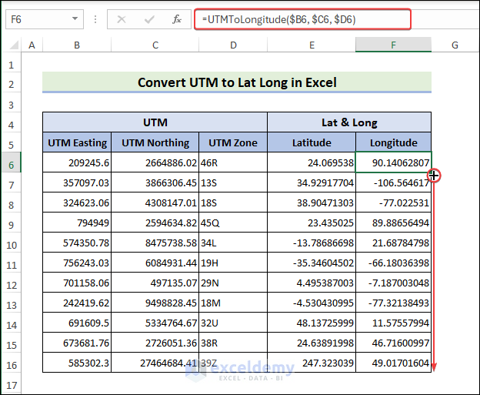Viewport: 480px width, 395px height.
Task: Select zone cell '45Q'
Action: coord(233,223)
